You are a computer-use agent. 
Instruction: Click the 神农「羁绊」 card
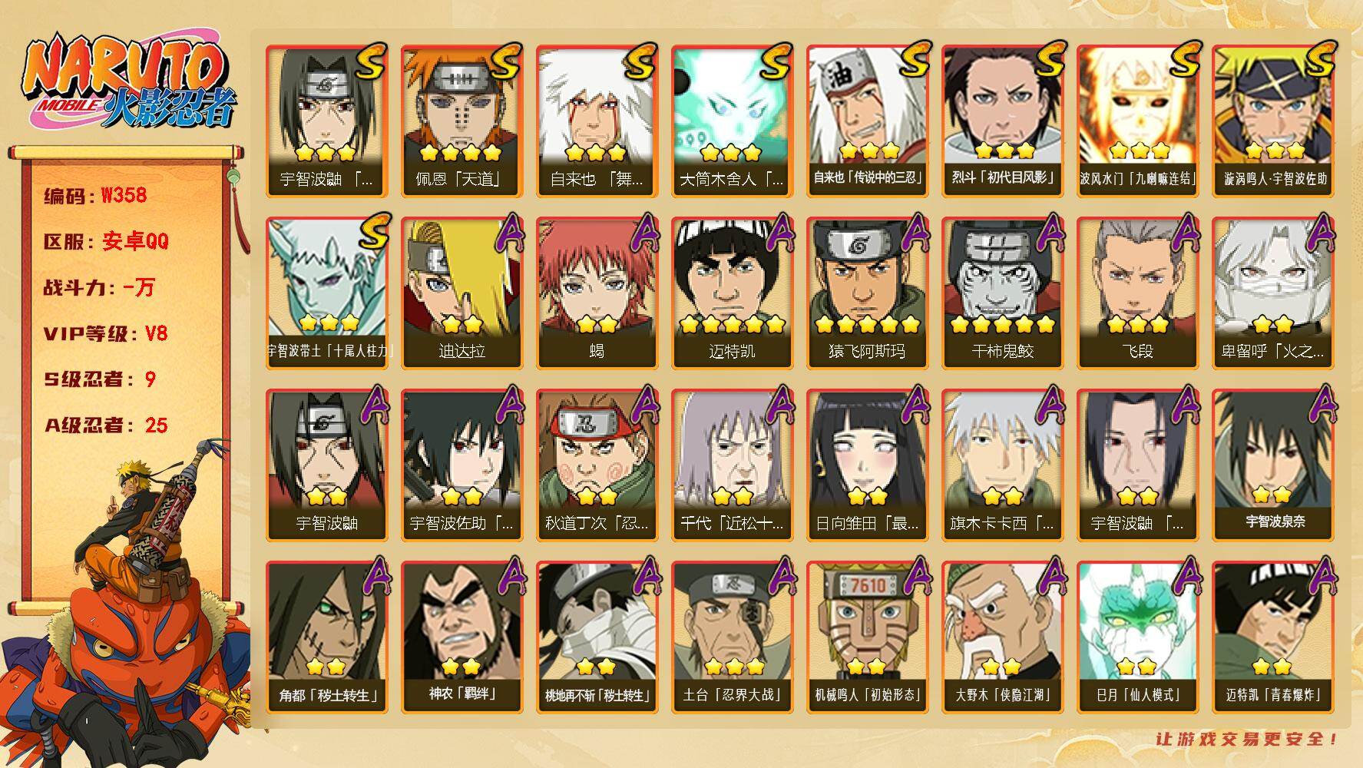(x=462, y=637)
